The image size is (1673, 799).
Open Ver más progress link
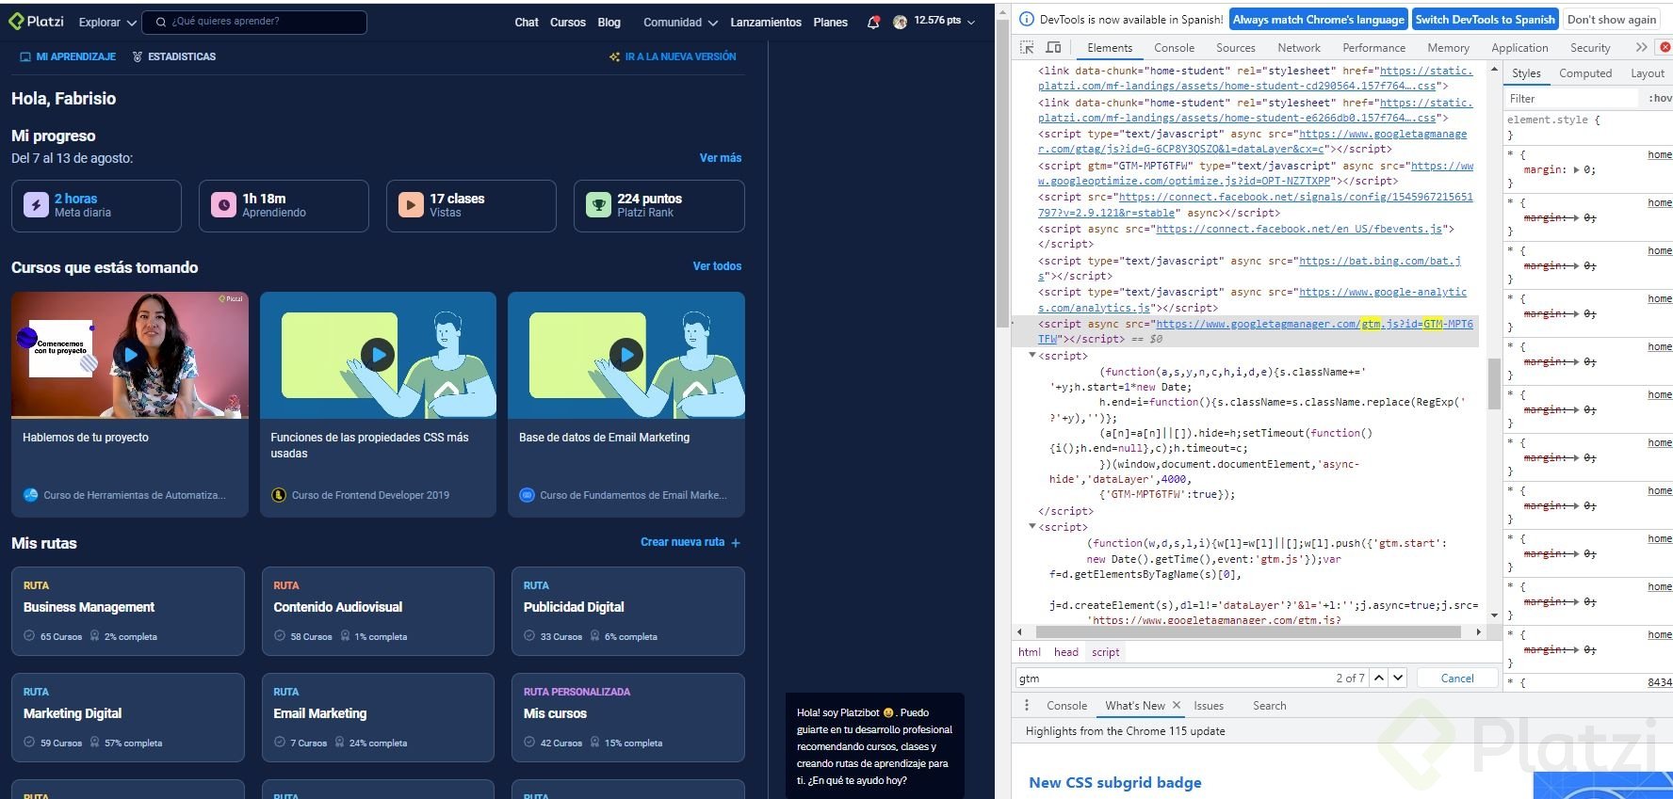[721, 158]
